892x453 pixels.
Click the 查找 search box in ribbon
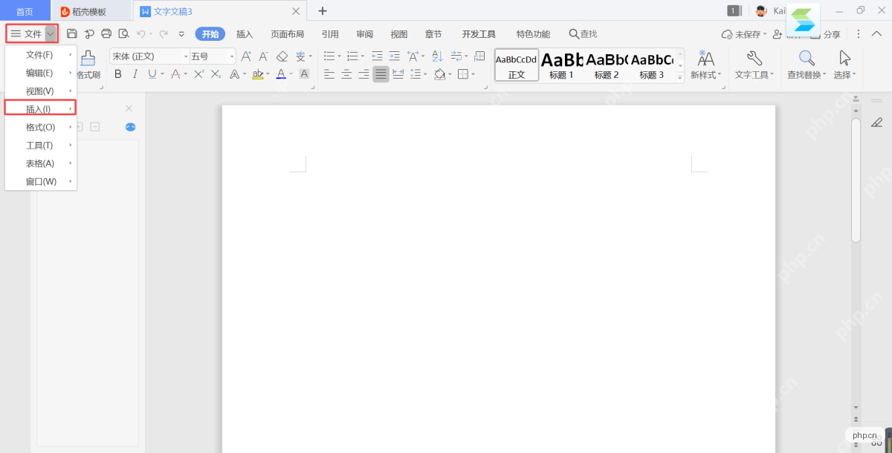[584, 33]
